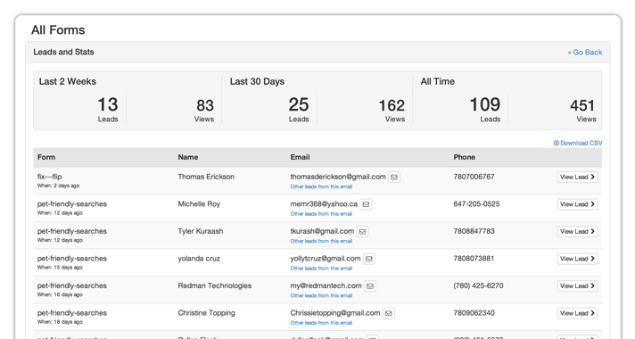Click phone number 7808847783
Image resolution: width=635 pixels, height=339 pixels.
(474, 231)
